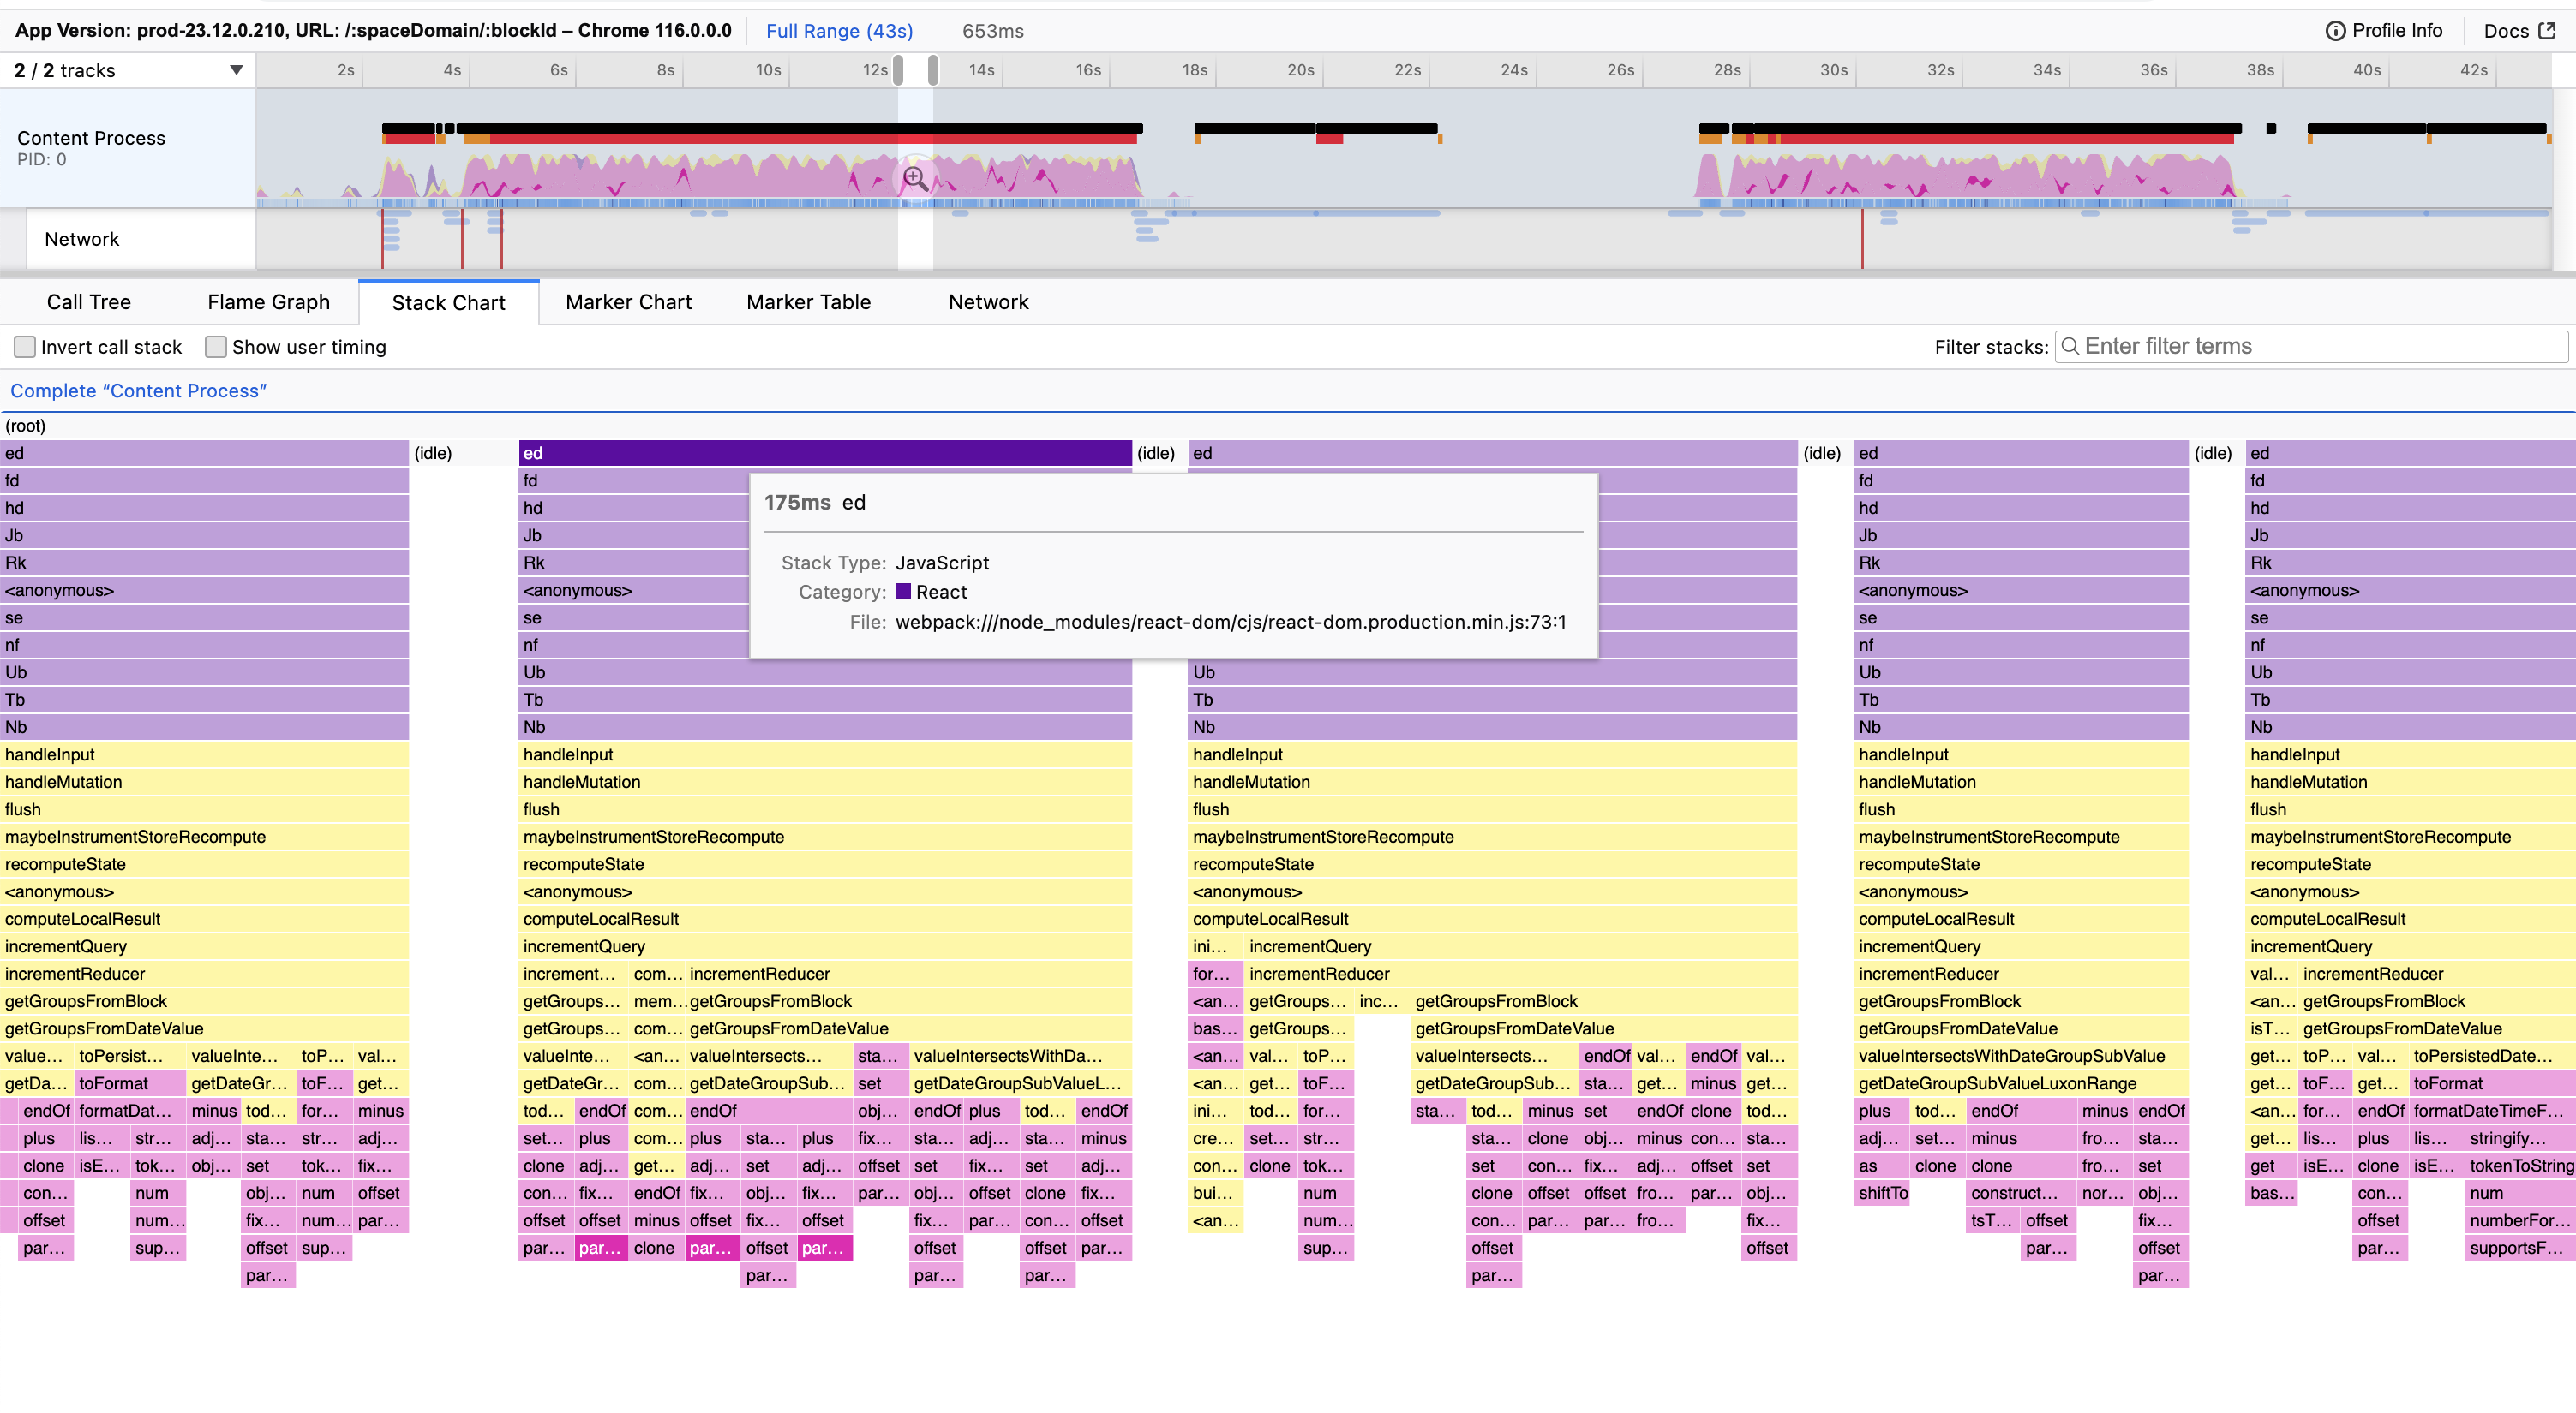Click the Full Range (43s) breadcrumb
The image size is (2576, 1413).
pos(839,30)
